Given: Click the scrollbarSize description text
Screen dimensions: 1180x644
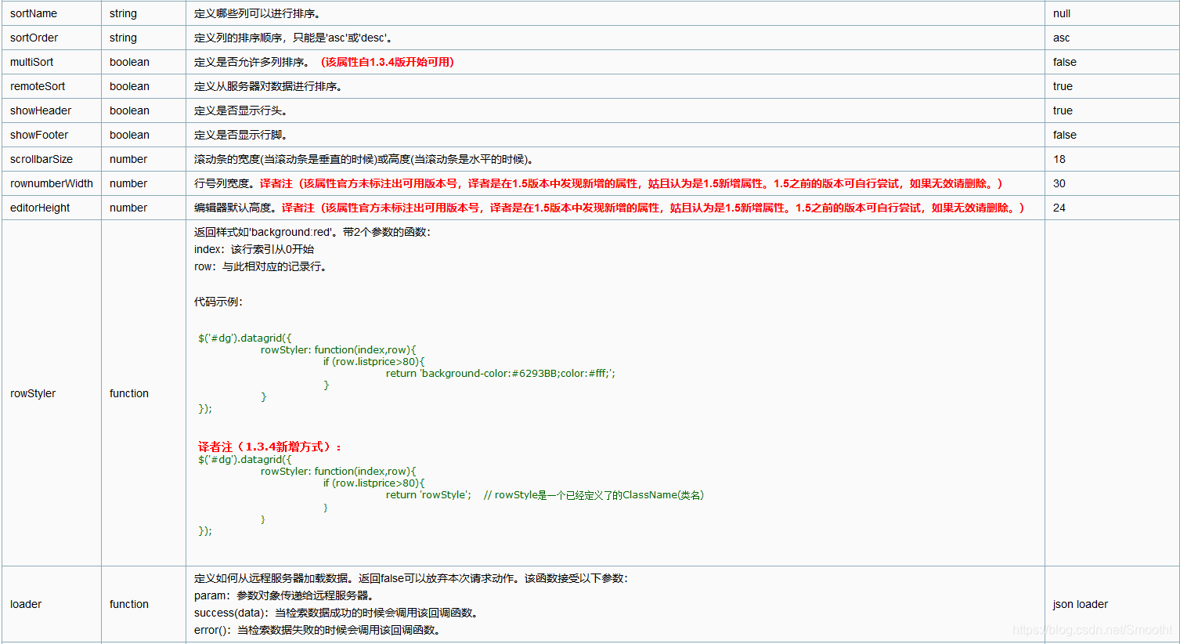Looking at the screenshot, I should pyautogui.click(x=364, y=159).
